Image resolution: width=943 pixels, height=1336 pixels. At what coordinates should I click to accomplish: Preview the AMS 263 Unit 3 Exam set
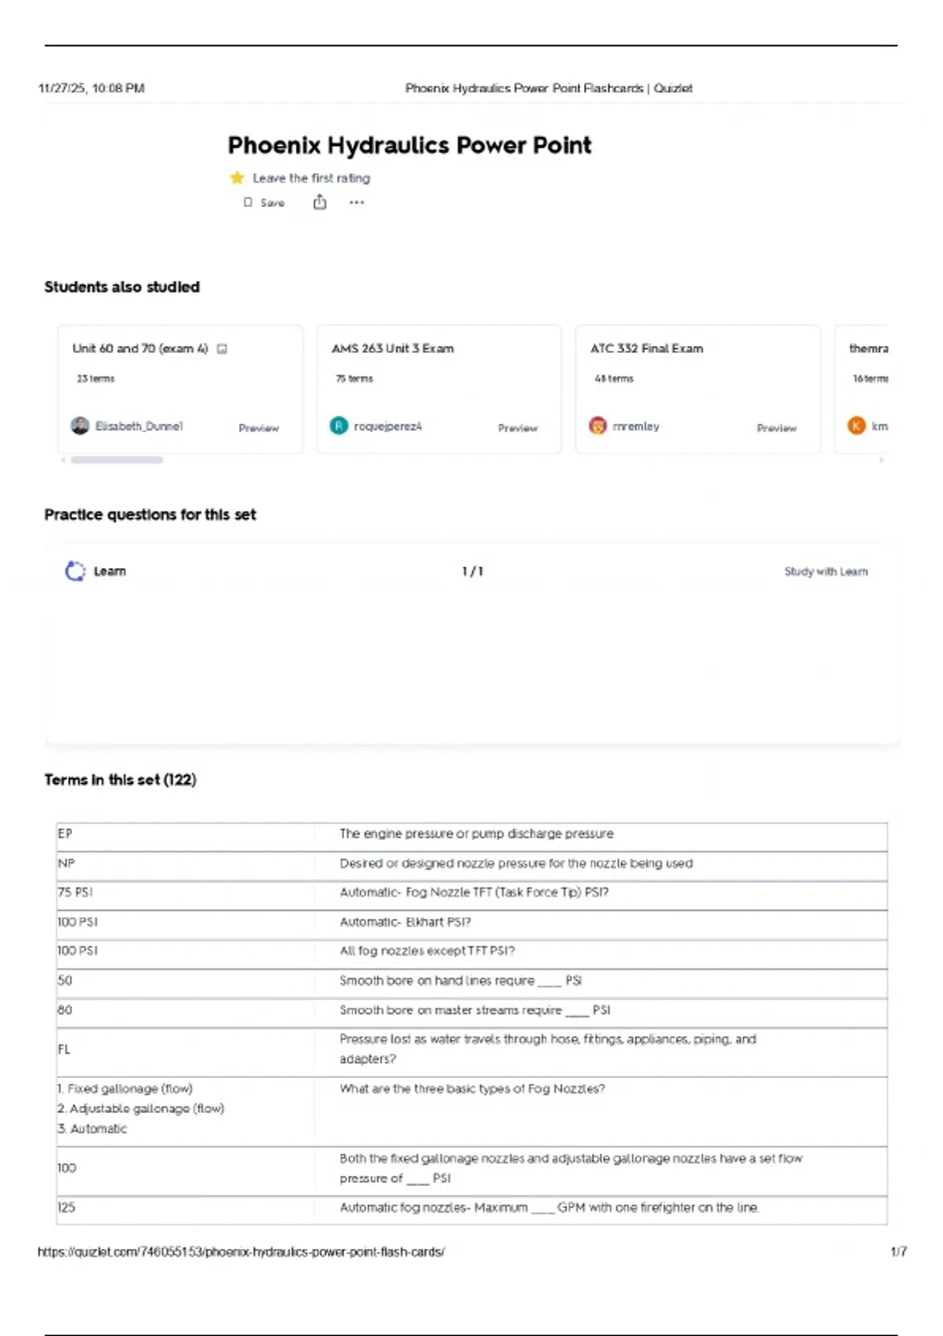coord(517,428)
